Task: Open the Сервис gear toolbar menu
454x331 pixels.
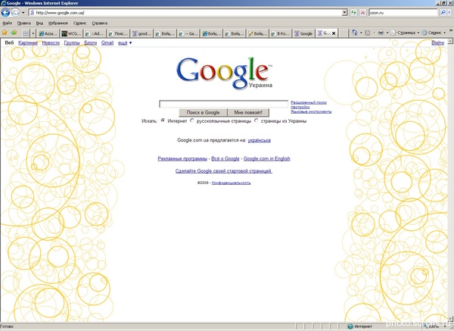Action: (434, 33)
